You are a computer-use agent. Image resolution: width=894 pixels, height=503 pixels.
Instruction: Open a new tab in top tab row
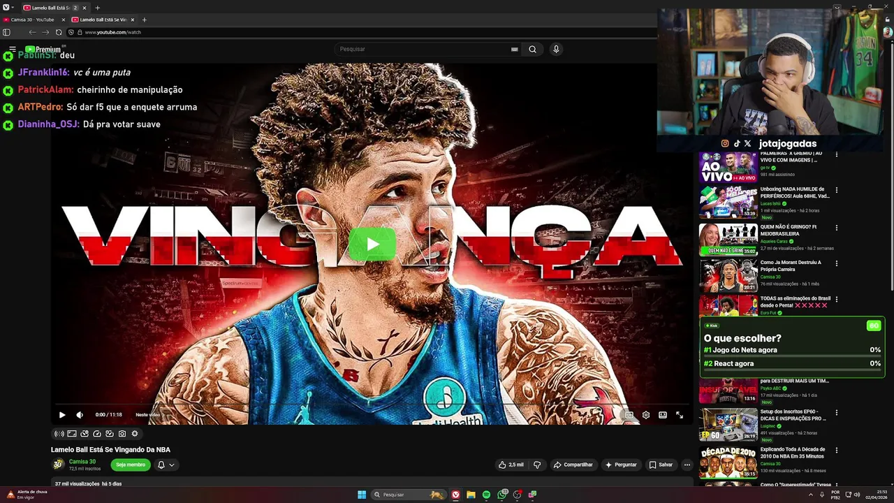click(x=97, y=8)
